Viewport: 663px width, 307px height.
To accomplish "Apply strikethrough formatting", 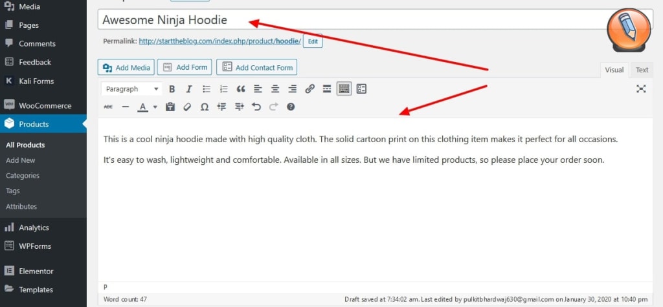I will tap(108, 107).
